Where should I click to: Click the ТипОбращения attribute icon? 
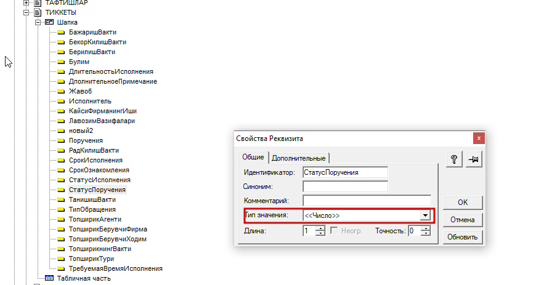pos(61,209)
